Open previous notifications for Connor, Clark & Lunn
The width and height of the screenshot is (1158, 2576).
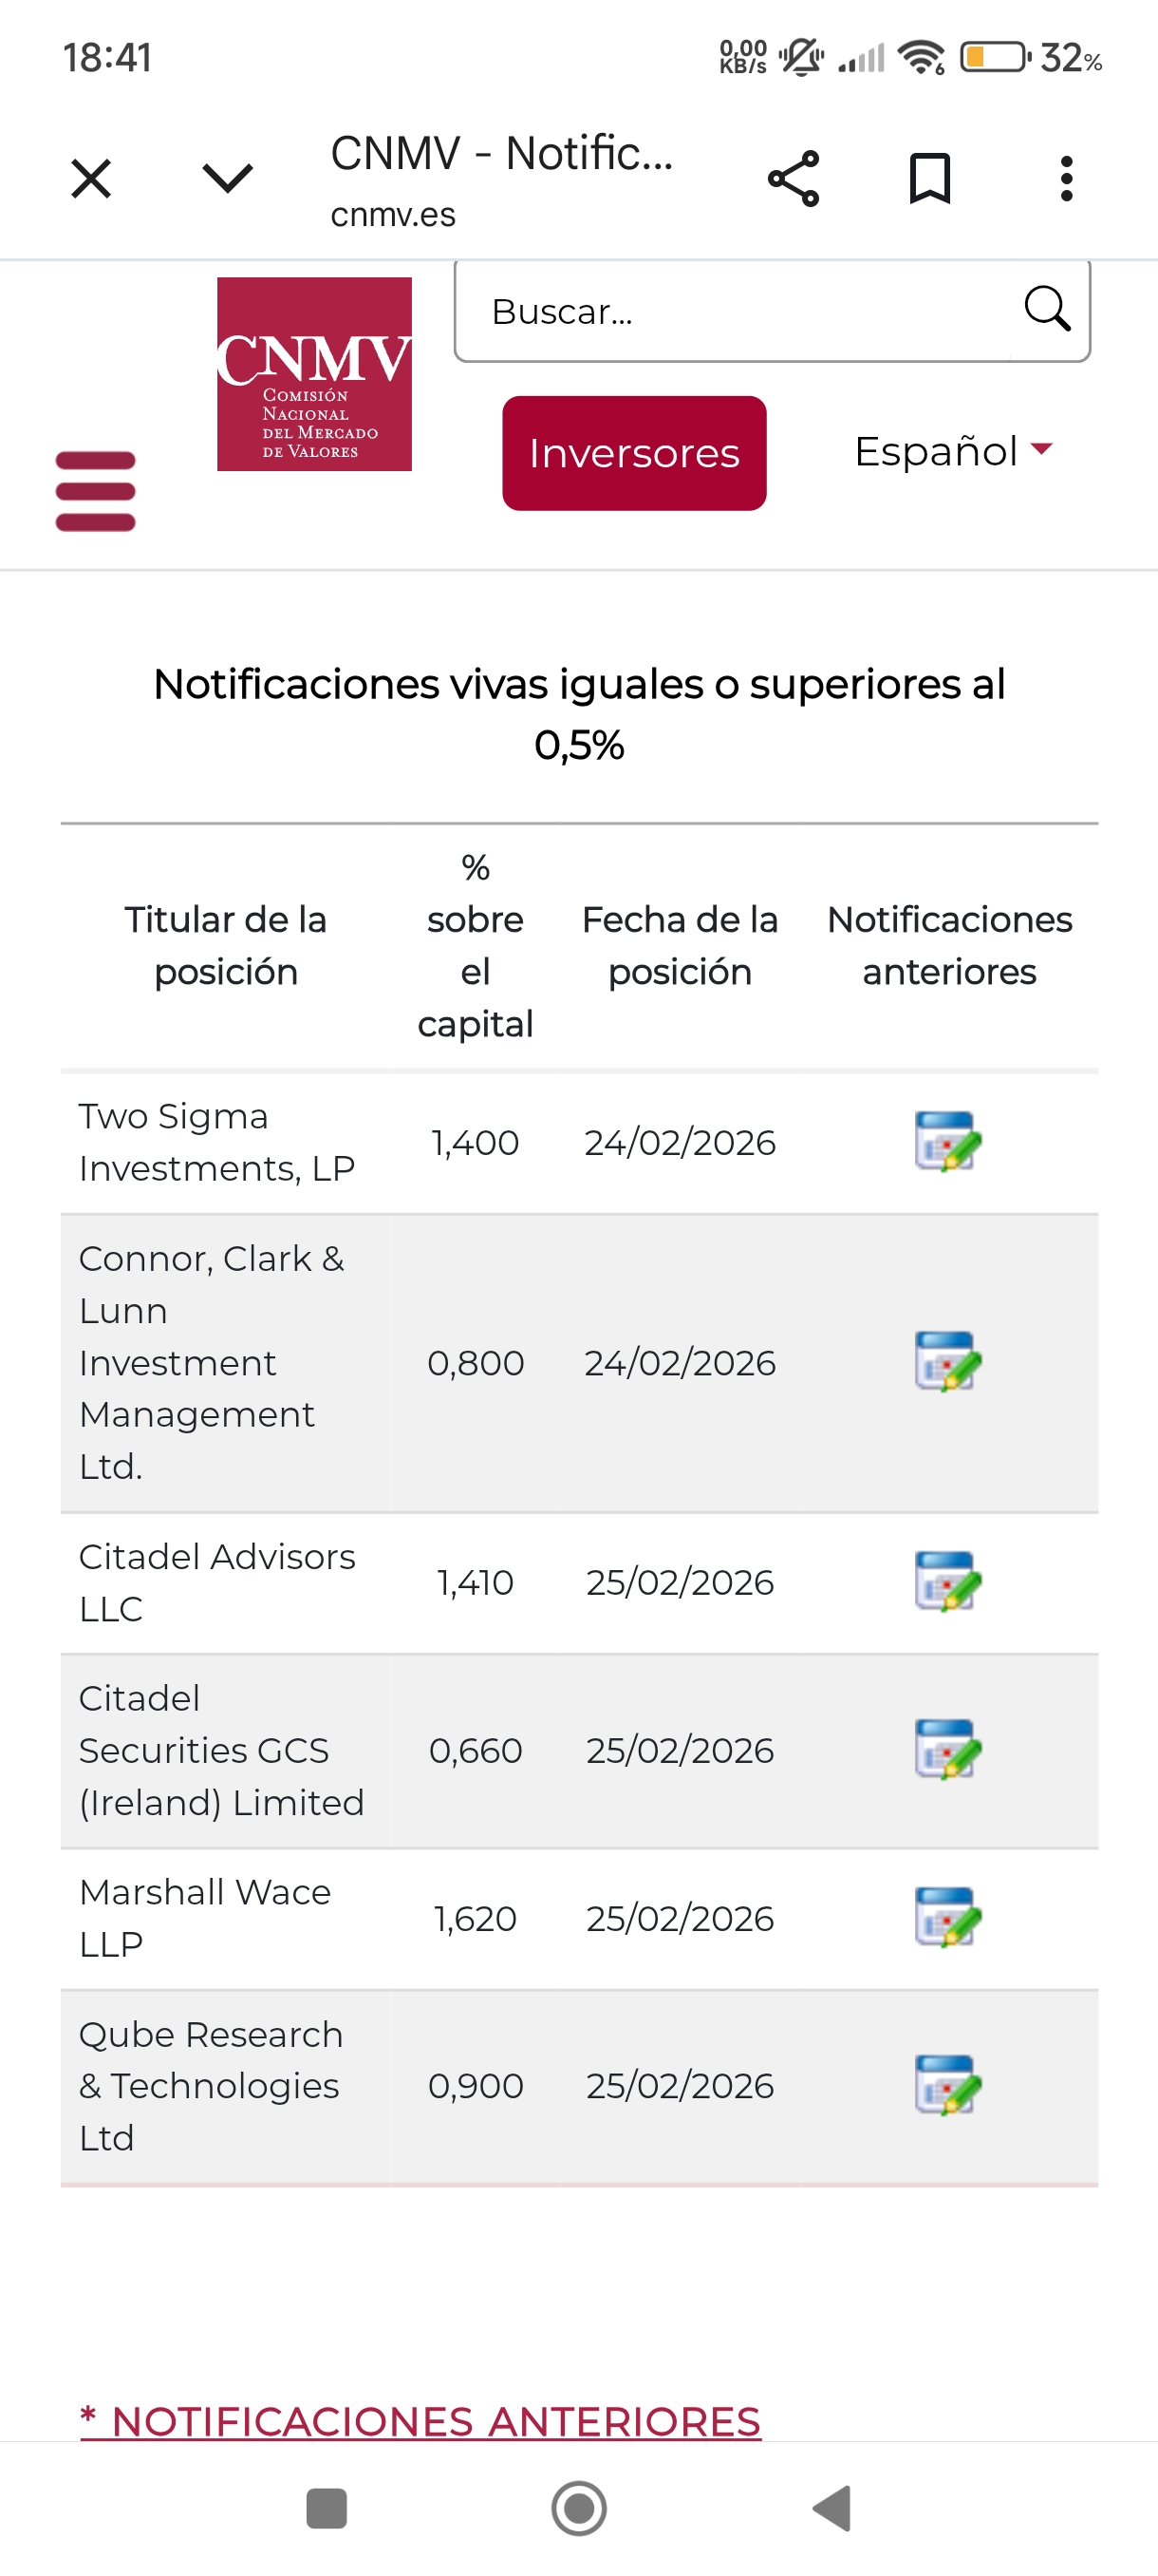tap(947, 1361)
